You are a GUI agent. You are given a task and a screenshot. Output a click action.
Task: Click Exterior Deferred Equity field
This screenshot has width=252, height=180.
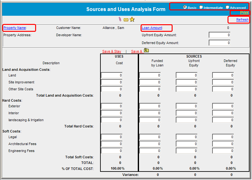coord(223,106)
